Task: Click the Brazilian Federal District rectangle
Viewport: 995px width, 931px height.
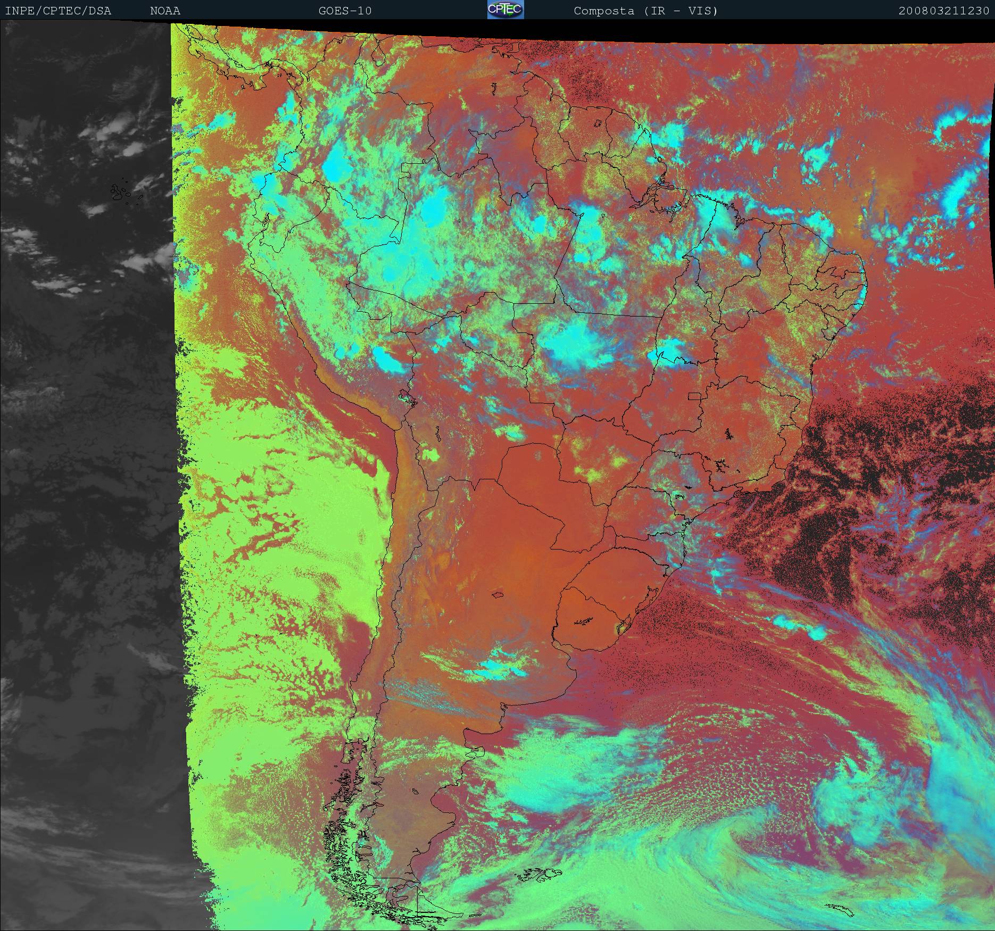Action: tap(694, 396)
